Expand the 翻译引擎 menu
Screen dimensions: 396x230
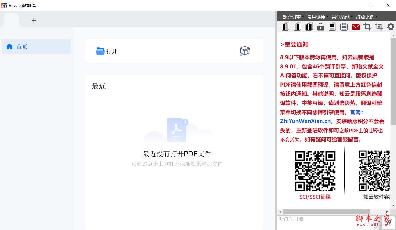[293, 17]
